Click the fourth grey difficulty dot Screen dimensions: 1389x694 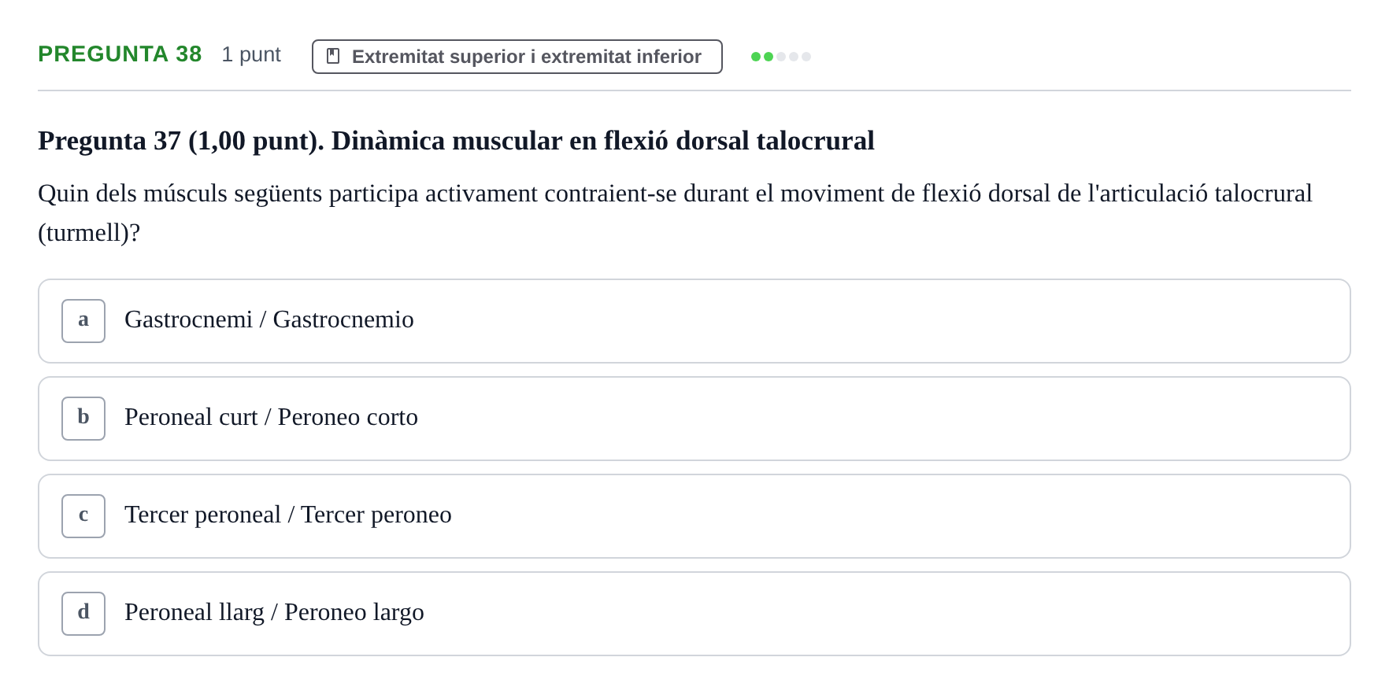(x=794, y=57)
